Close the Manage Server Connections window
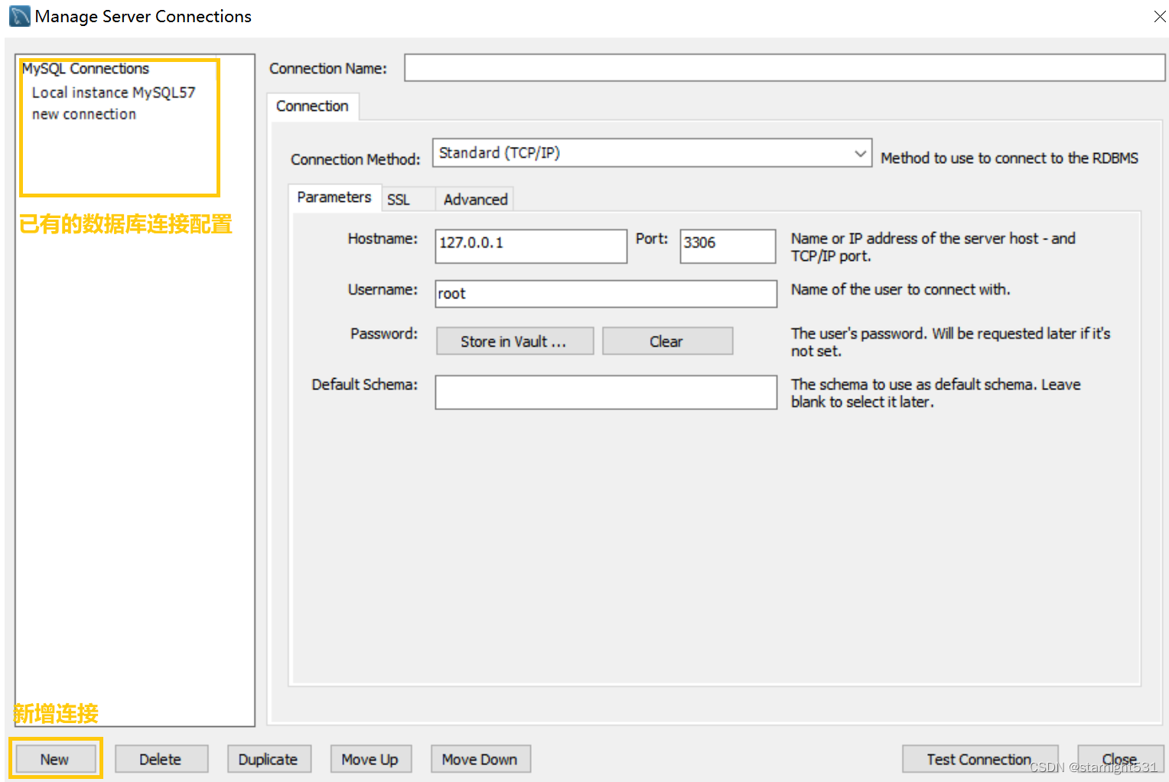The width and height of the screenshot is (1169, 782). pyautogui.click(x=1160, y=17)
